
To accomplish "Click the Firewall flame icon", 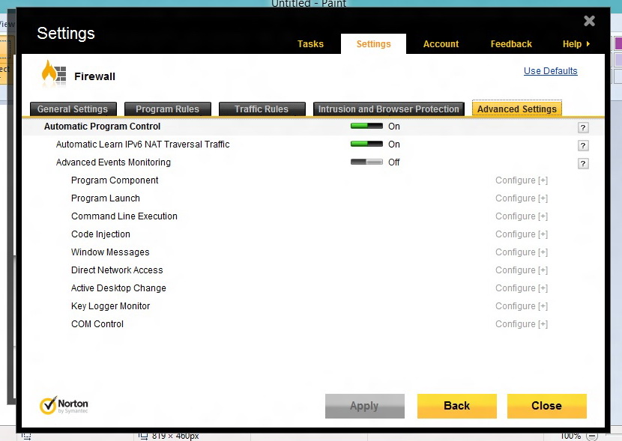I will pos(53,74).
